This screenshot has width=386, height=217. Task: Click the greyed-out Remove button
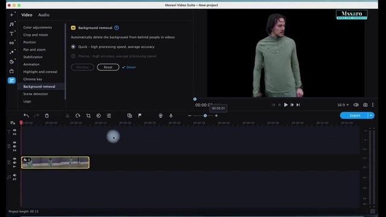(83, 67)
